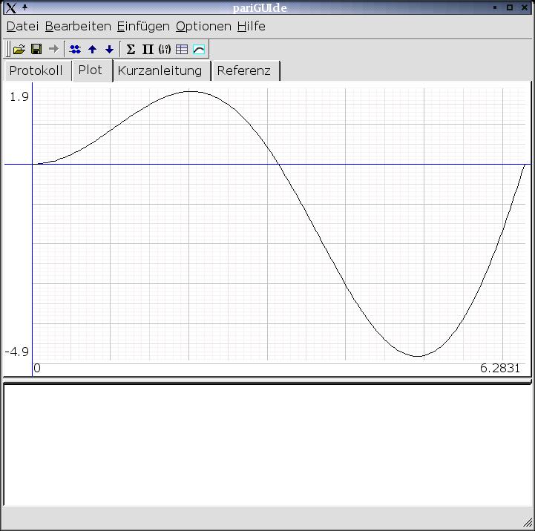Open the Datei menu
The width and height of the screenshot is (535, 531).
pyautogui.click(x=22, y=26)
